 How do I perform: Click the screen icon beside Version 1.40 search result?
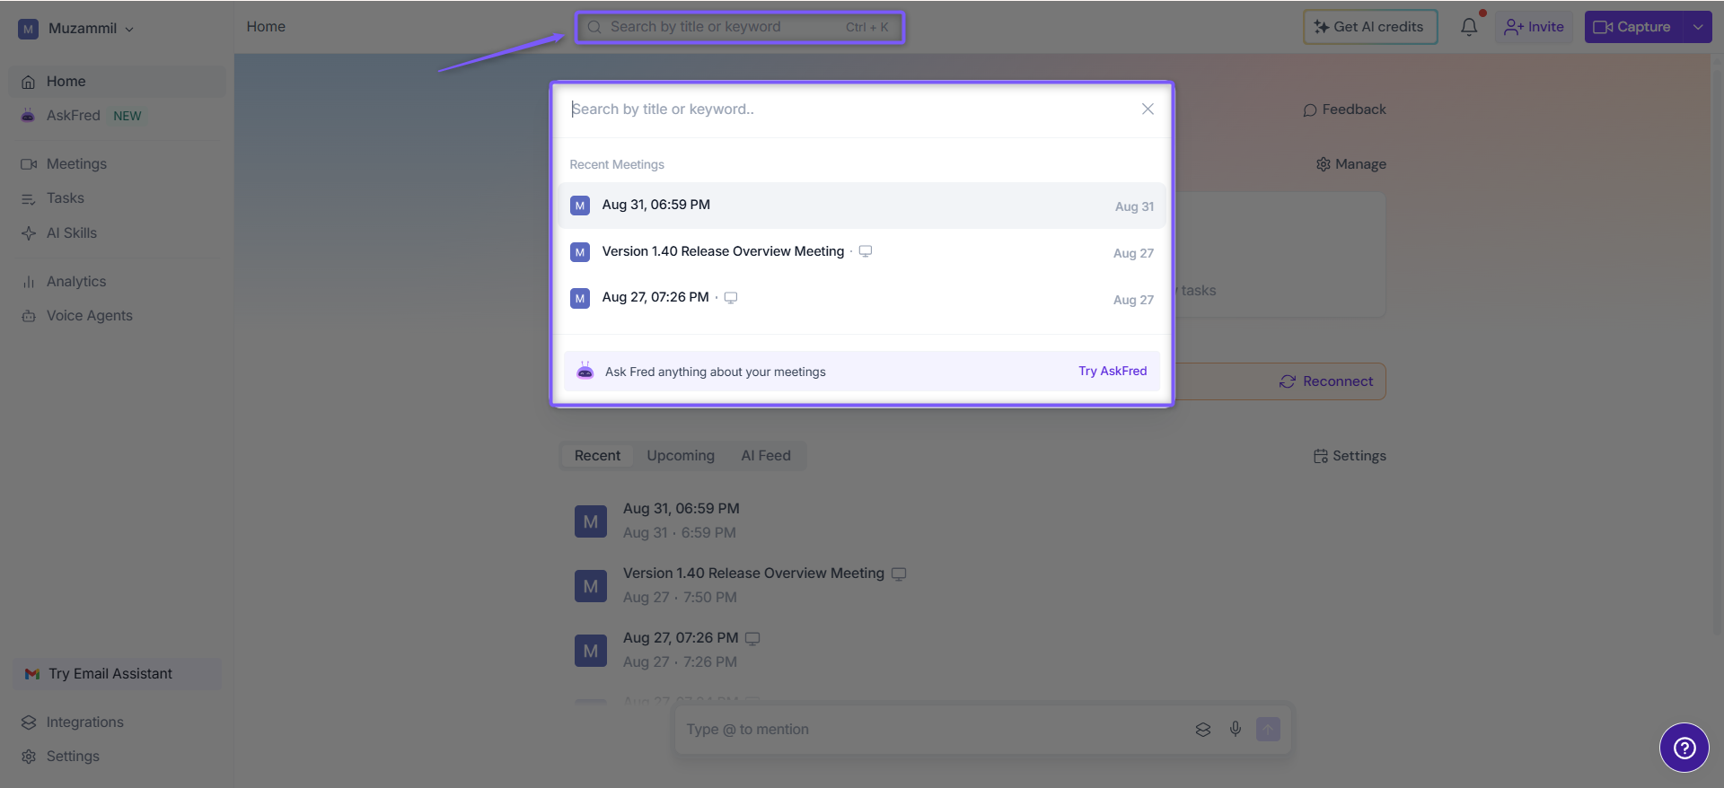click(866, 251)
